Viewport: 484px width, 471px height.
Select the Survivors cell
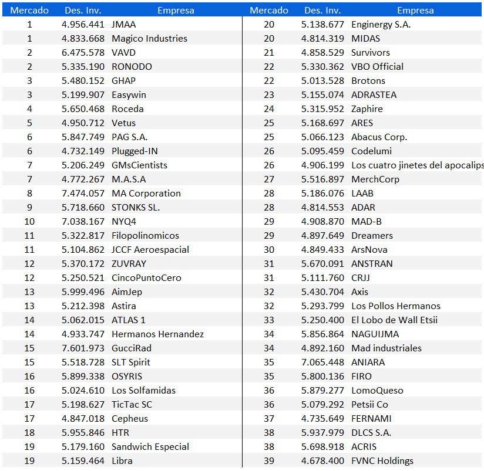tap(371, 52)
